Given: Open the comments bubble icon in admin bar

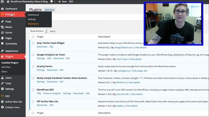Looking at the screenshot, I should (52, 2).
